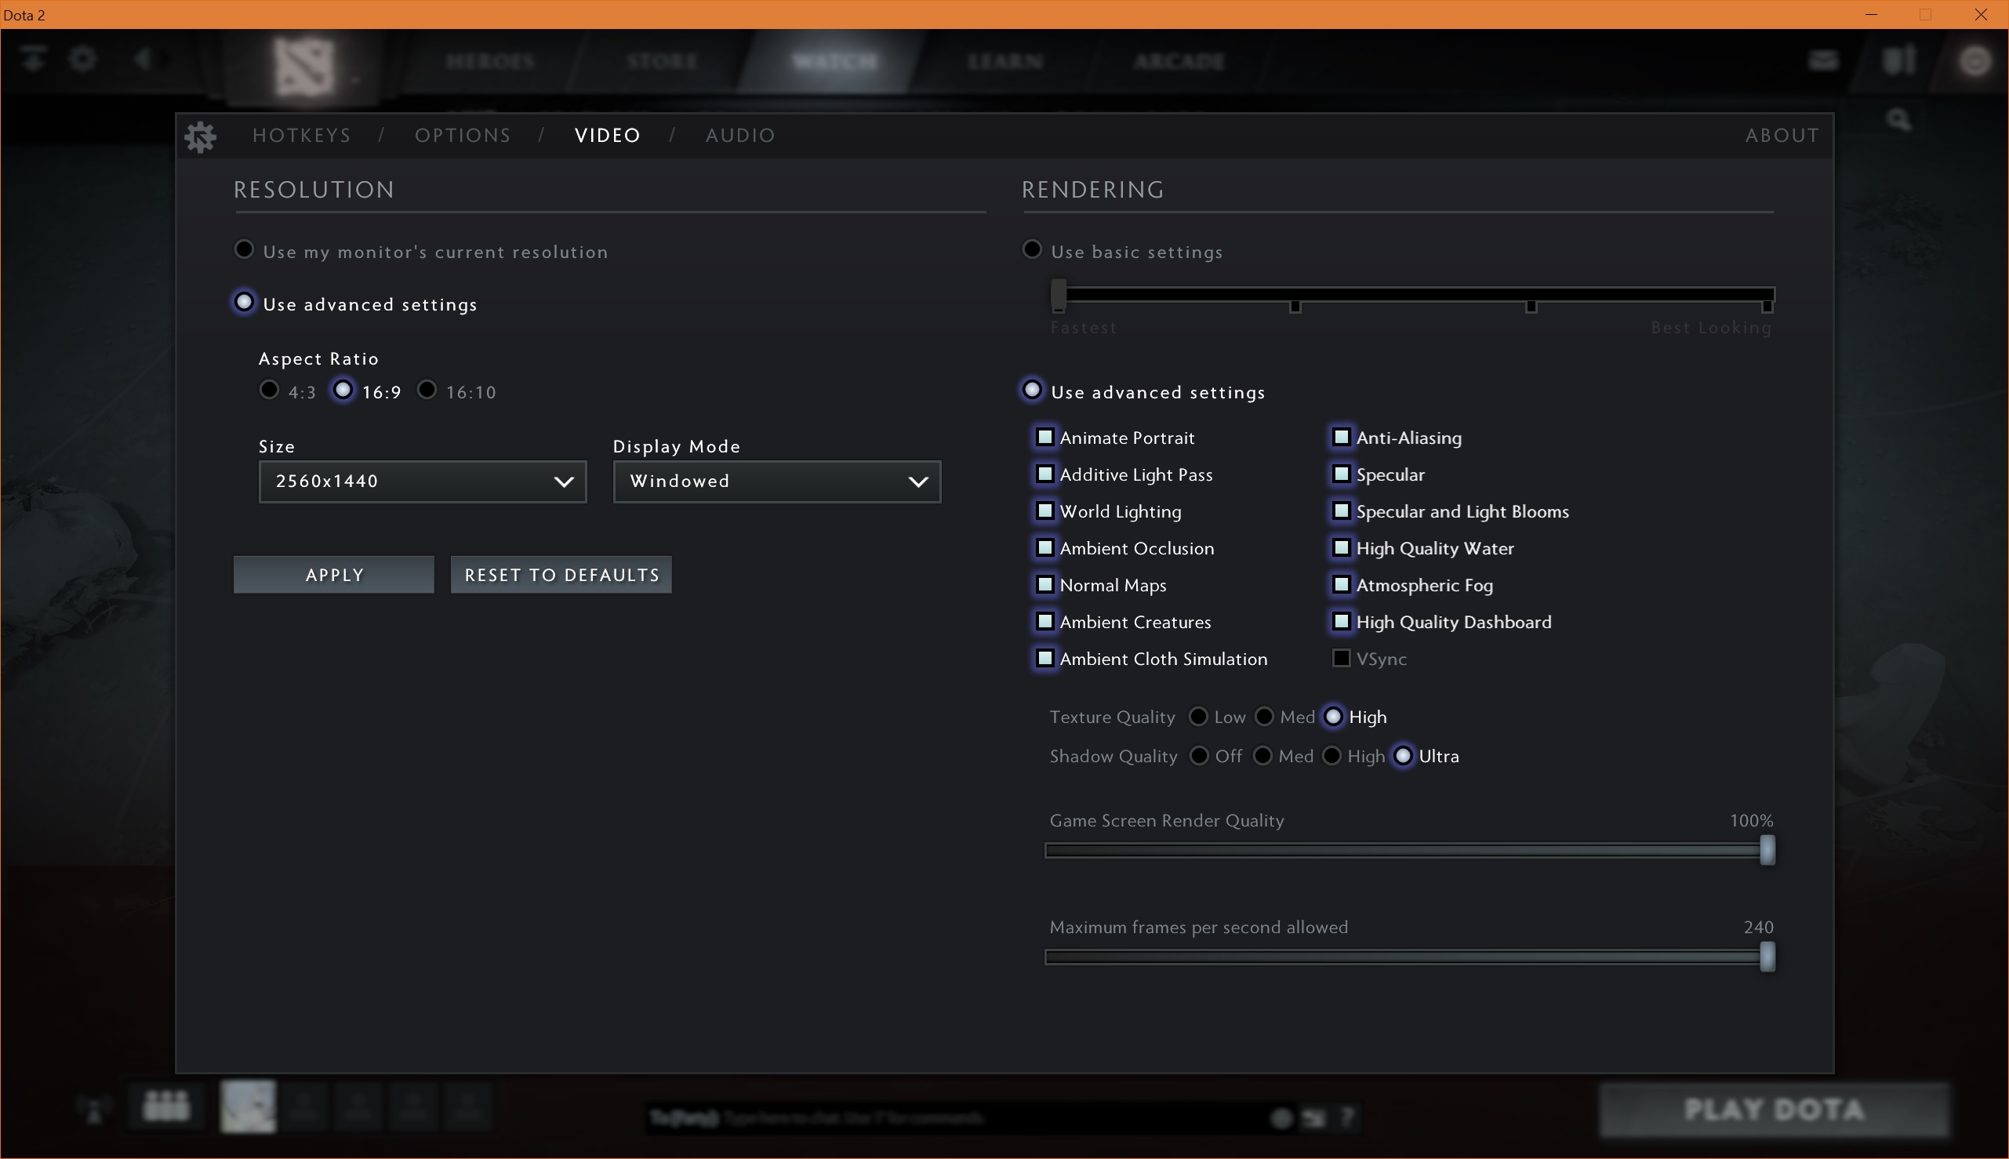This screenshot has width=2009, height=1159.
Task: Open the mail envelope icon at top right
Action: [x=1822, y=60]
